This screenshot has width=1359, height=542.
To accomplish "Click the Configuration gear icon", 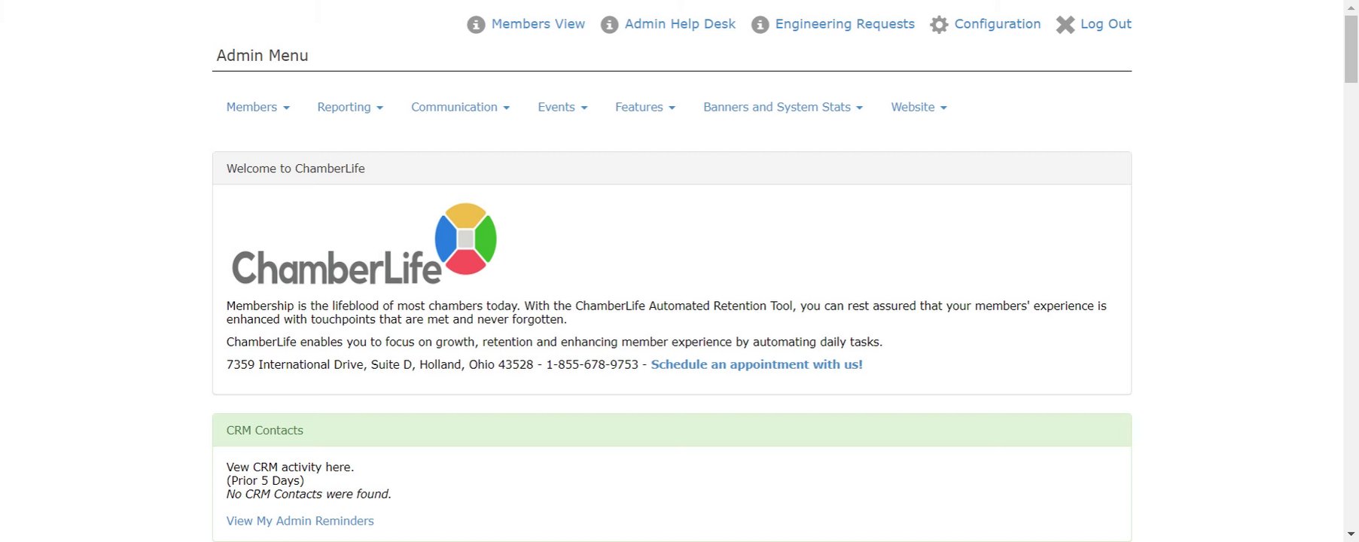I will click(939, 25).
